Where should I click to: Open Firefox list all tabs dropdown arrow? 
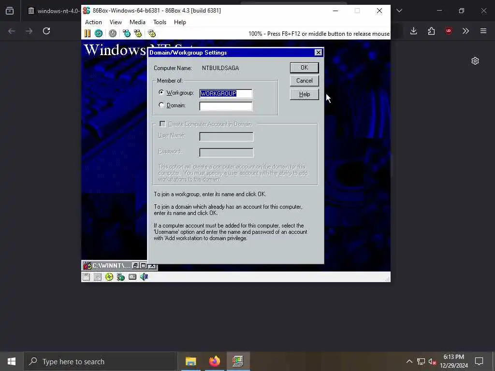399,11
